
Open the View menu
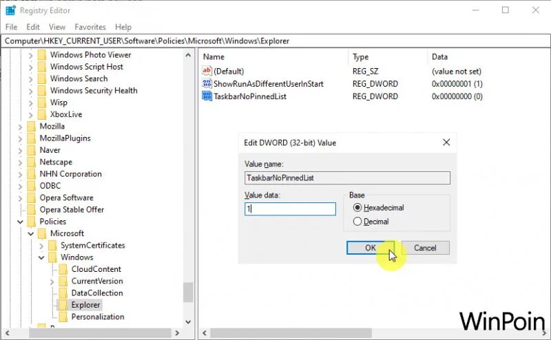point(57,27)
